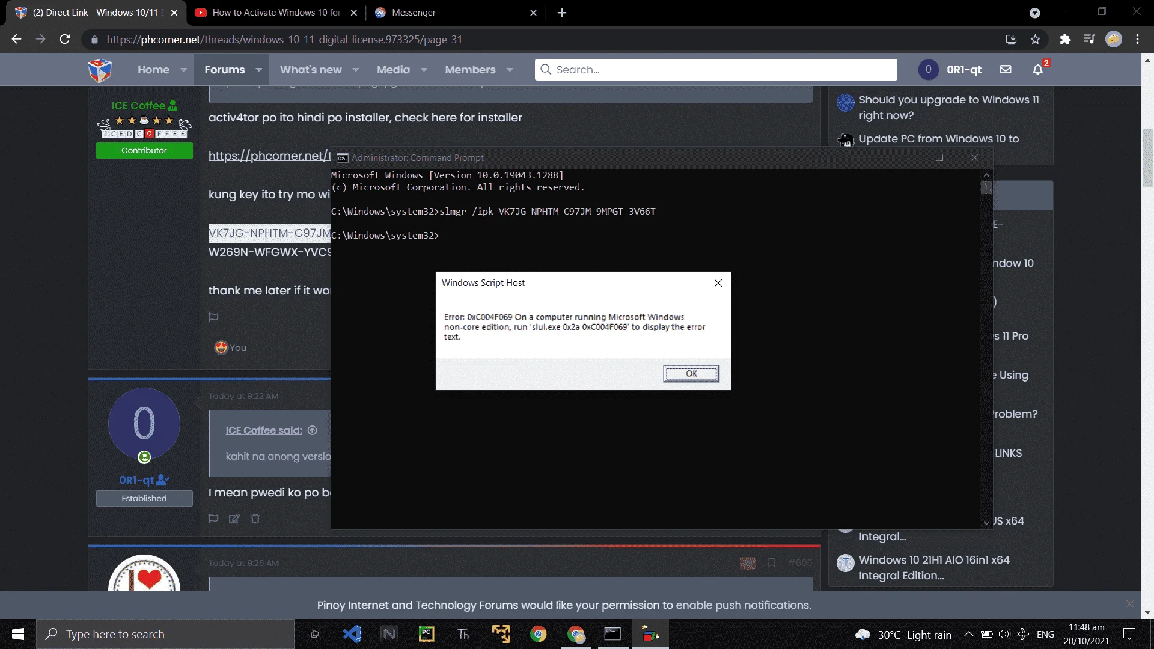
Task: Edit the 0R1-qt post with pencil icon
Action: 234,519
